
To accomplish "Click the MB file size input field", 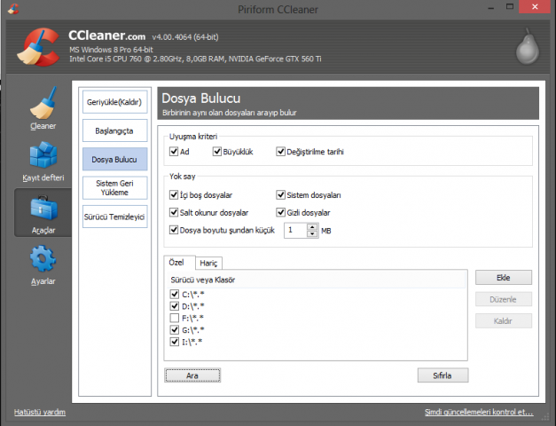I will tap(295, 231).
